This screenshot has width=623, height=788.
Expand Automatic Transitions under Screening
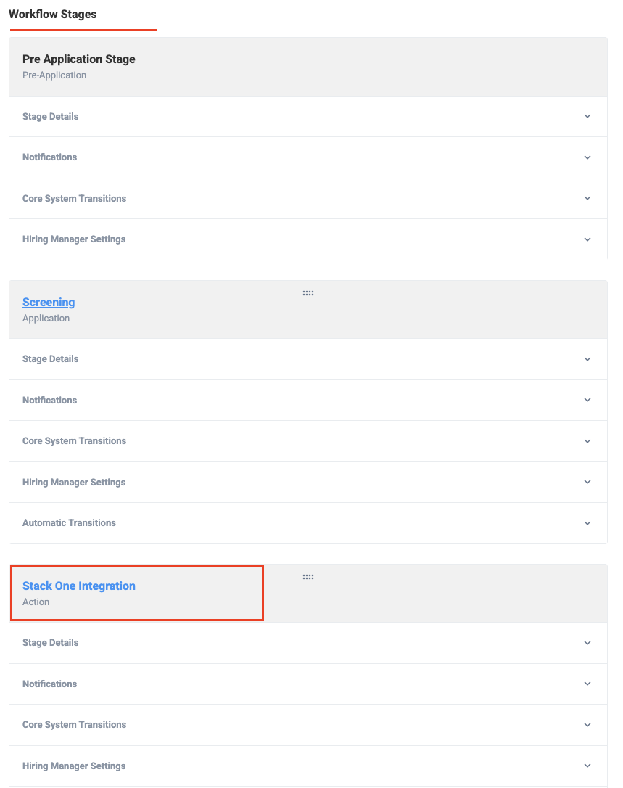pyautogui.click(x=308, y=523)
